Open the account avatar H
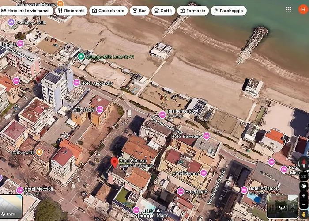Viewport: 309px width, 221px height. coord(303,9)
